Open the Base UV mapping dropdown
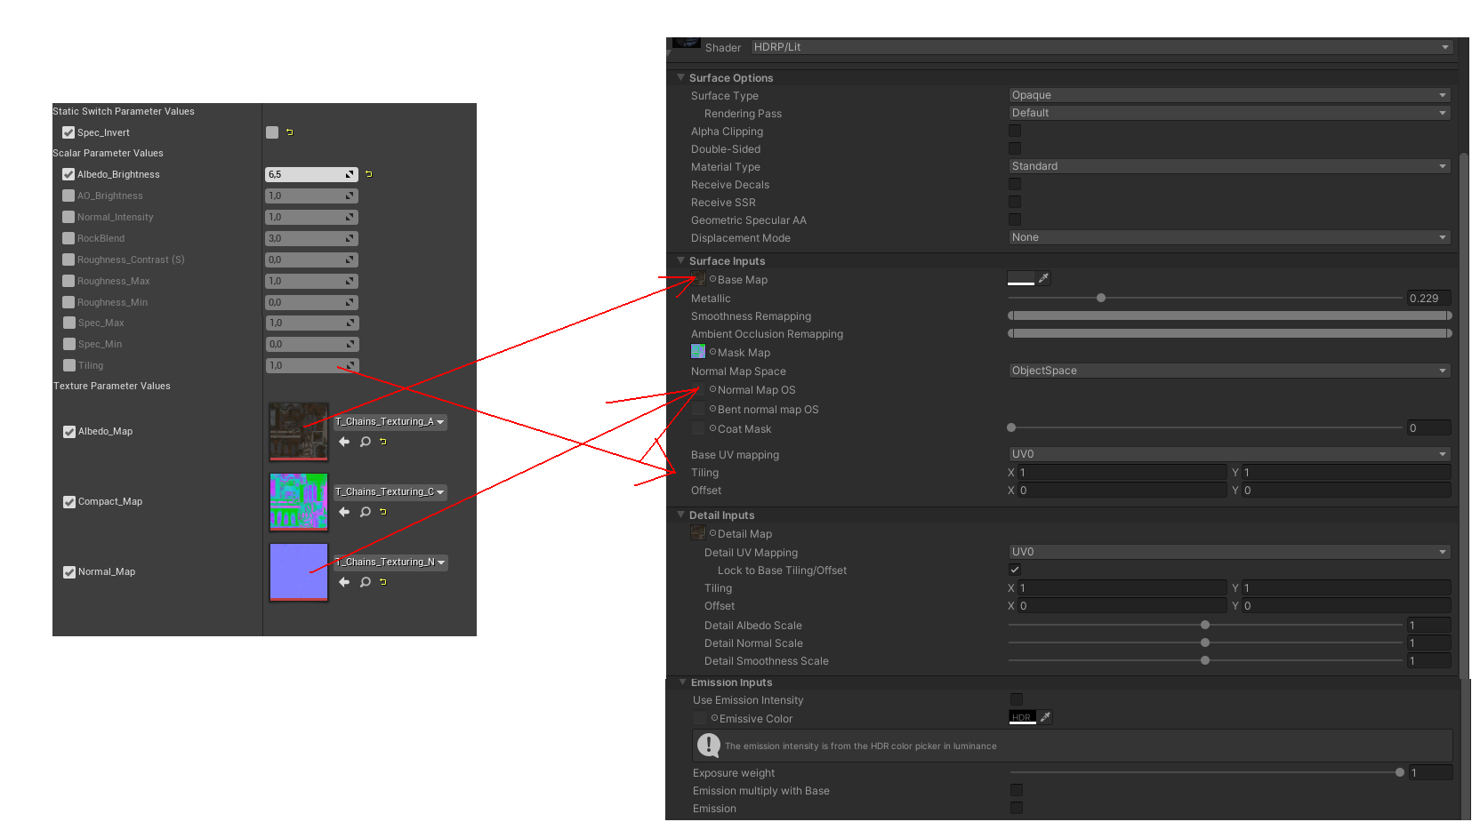Image resolution: width=1480 pixels, height=822 pixels. click(1228, 454)
